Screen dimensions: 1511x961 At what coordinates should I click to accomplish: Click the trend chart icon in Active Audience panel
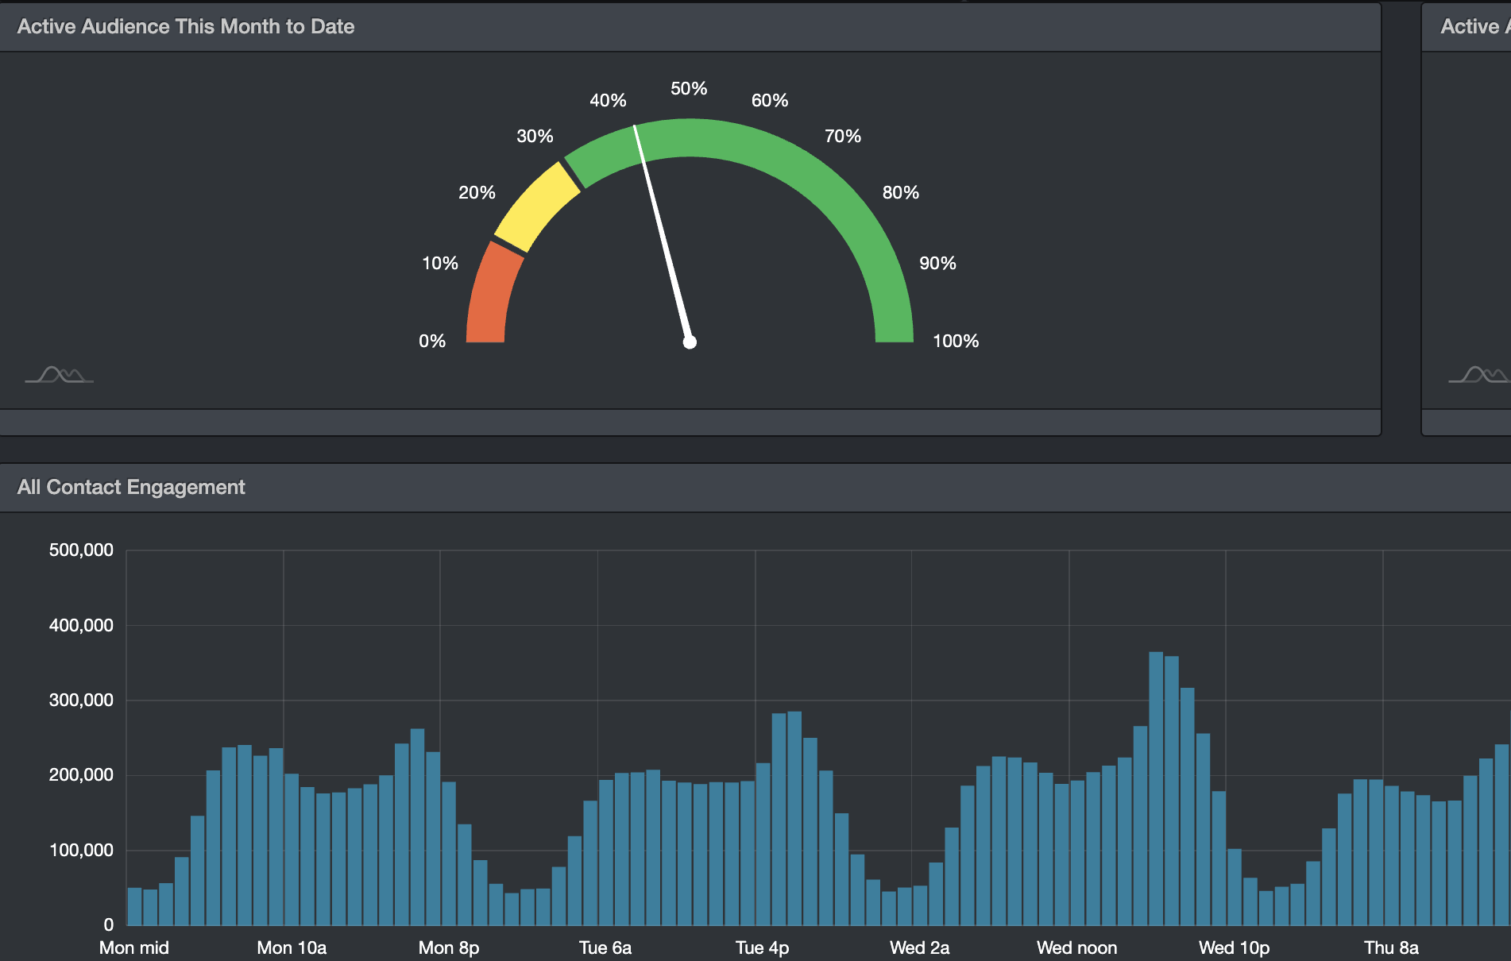pos(60,374)
